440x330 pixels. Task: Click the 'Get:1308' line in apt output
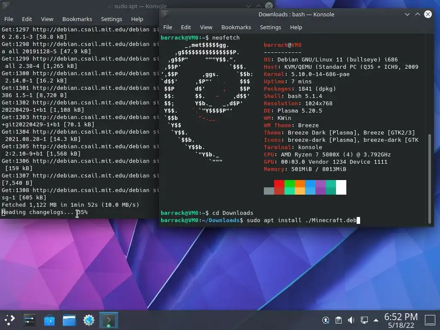(x=80, y=190)
